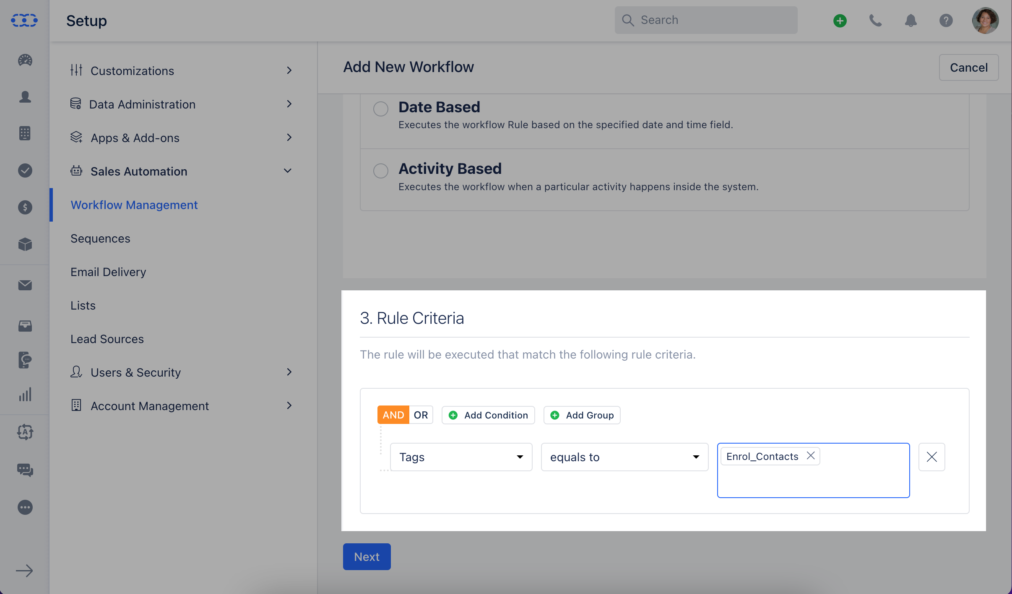Open Email Delivery settings

(x=108, y=272)
